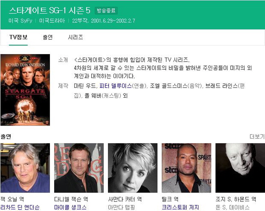Click the 미국 SyFy channel label
The width and height of the screenshot is (265, 211).
tap(21, 21)
